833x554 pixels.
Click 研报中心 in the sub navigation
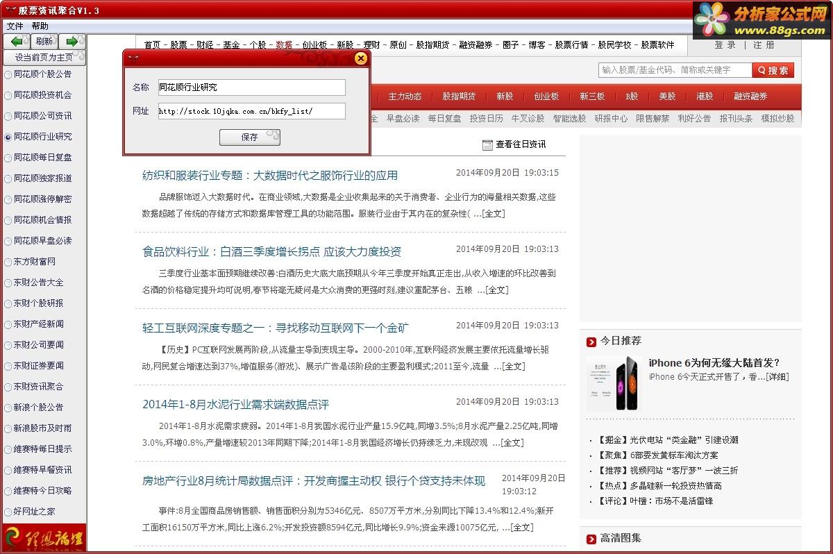(611, 119)
